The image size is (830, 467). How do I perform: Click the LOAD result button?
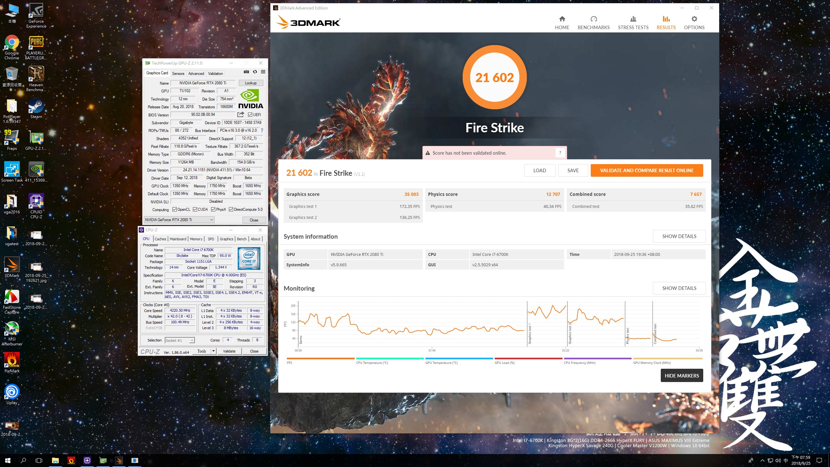539,171
